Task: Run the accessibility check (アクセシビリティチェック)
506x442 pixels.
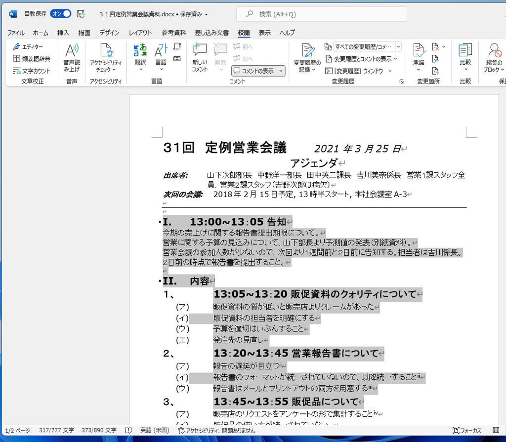Action: [106, 57]
